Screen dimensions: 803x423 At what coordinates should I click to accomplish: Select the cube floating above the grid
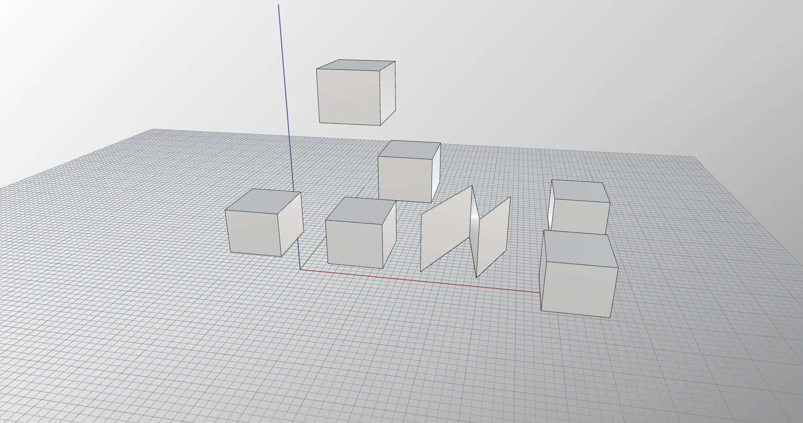356,93
